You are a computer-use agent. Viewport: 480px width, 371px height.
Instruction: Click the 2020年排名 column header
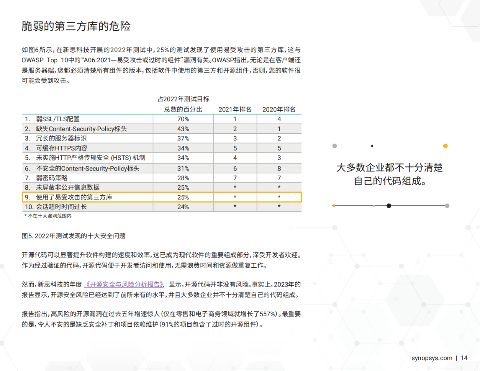click(x=279, y=109)
